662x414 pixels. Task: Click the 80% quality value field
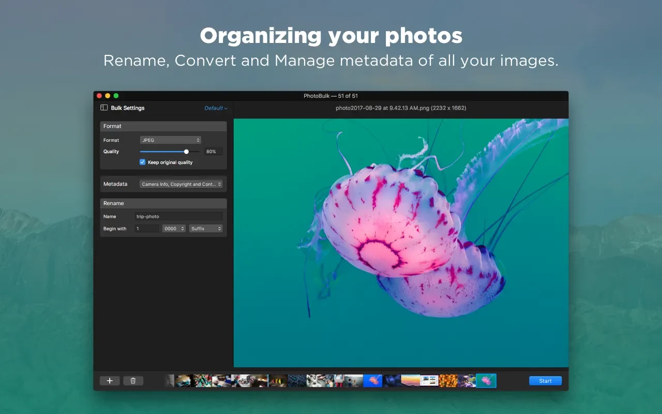(x=213, y=152)
